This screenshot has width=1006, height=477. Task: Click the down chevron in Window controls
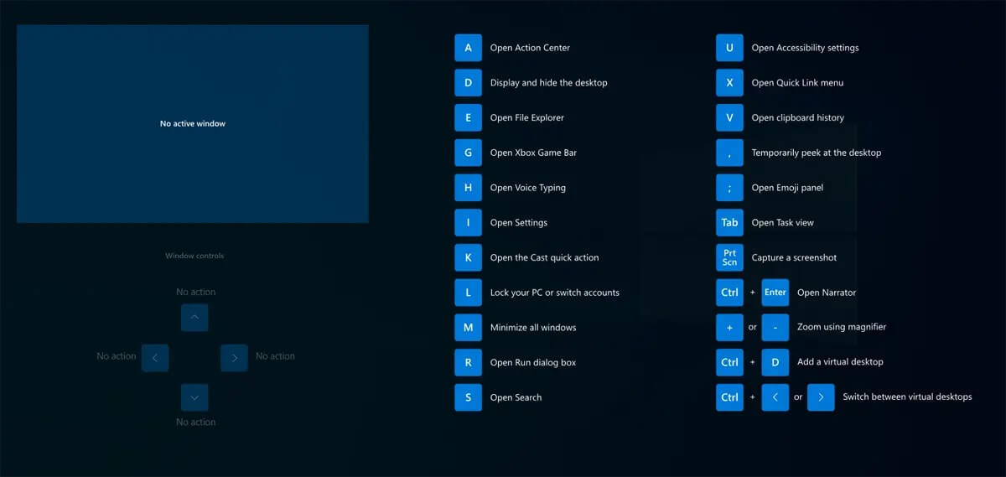click(x=194, y=397)
